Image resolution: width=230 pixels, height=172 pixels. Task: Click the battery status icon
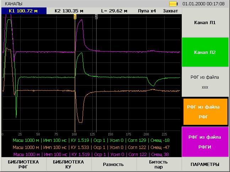(x=174, y=4)
